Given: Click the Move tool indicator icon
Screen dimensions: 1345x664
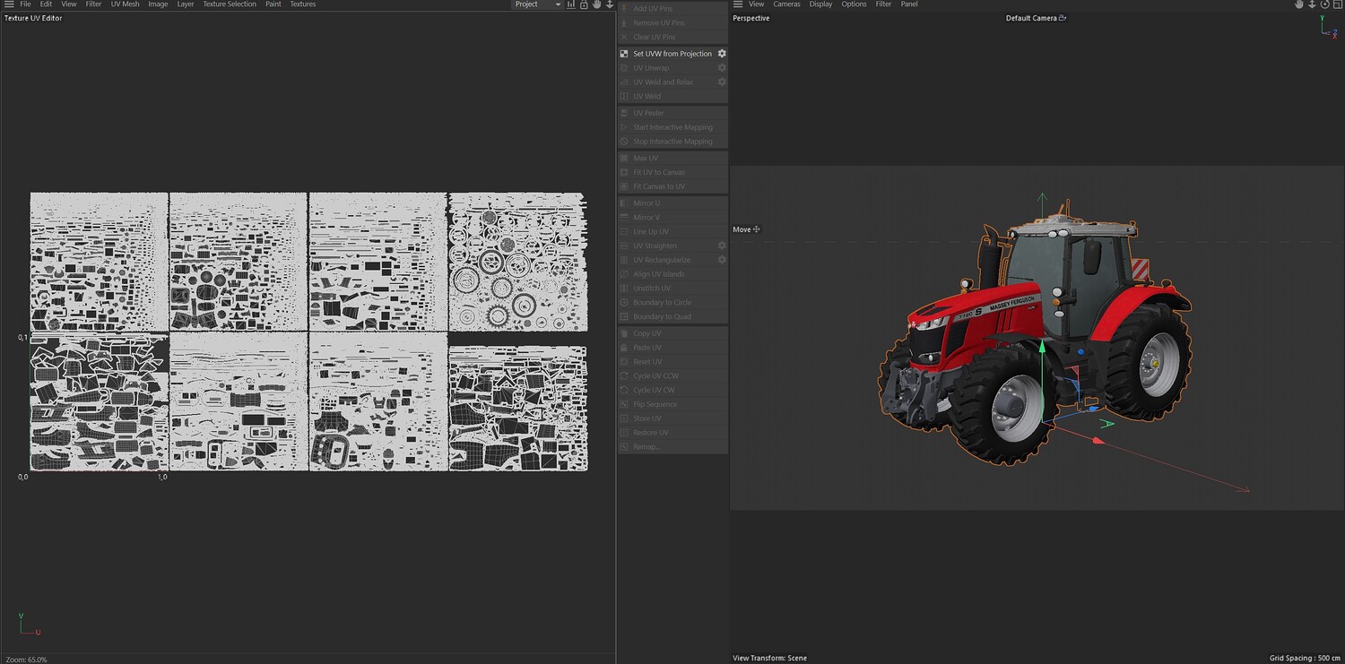Looking at the screenshot, I should click(757, 229).
